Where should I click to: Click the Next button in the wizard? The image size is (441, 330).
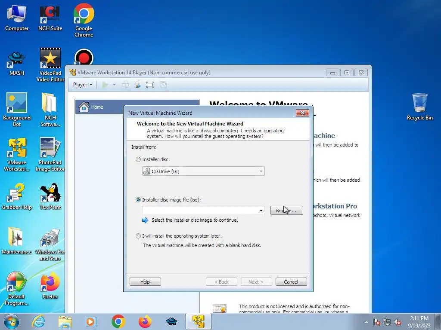[256, 282]
